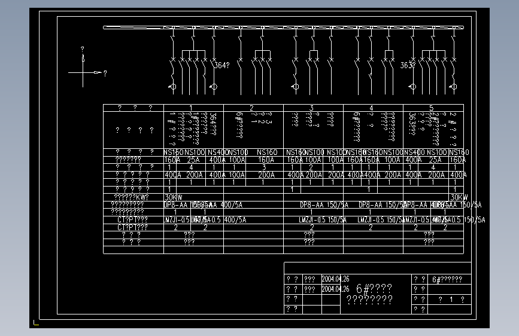Click the sheet number 1 in title block
The image size is (519, 336).
pos(451,300)
